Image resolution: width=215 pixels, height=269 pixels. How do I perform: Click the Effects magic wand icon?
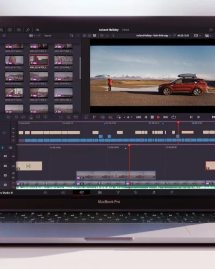[28, 30]
